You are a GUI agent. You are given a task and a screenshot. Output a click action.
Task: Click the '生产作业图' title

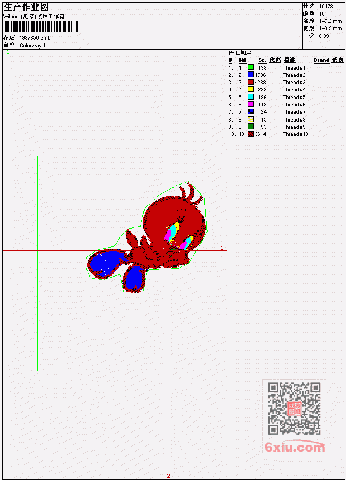click(26, 7)
